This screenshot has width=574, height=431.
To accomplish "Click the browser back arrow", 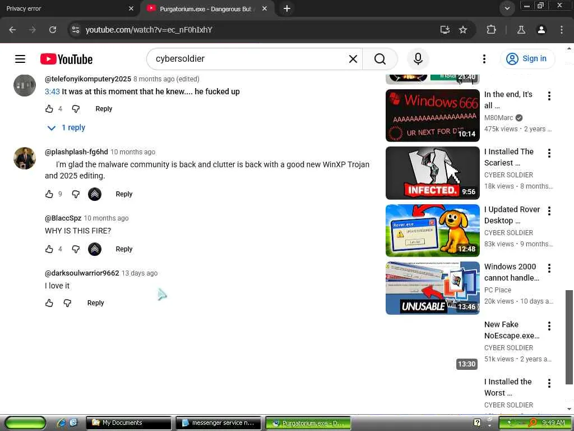I will (12, 30).
